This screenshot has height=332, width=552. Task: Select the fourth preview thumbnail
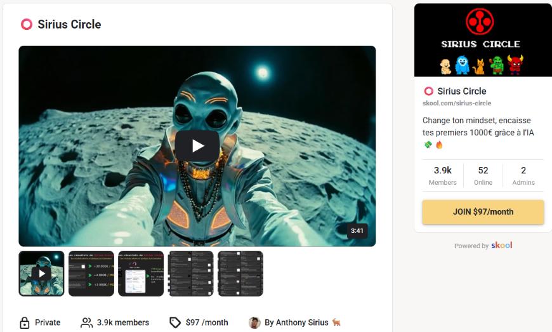tap(190, 274)
